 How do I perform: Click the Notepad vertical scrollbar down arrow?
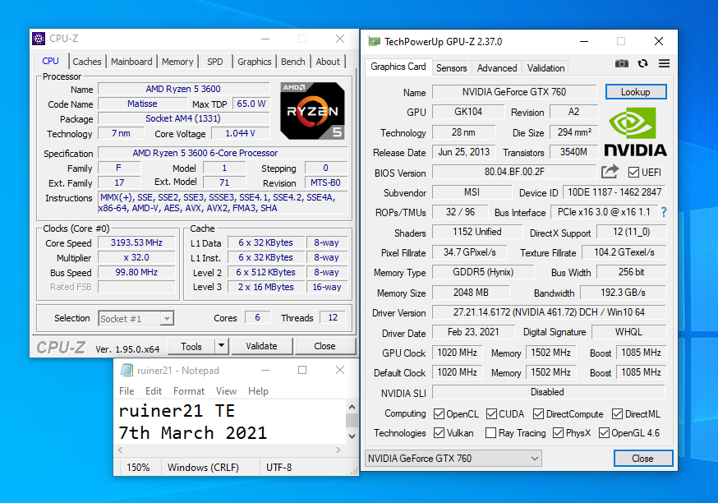point(352,436)
